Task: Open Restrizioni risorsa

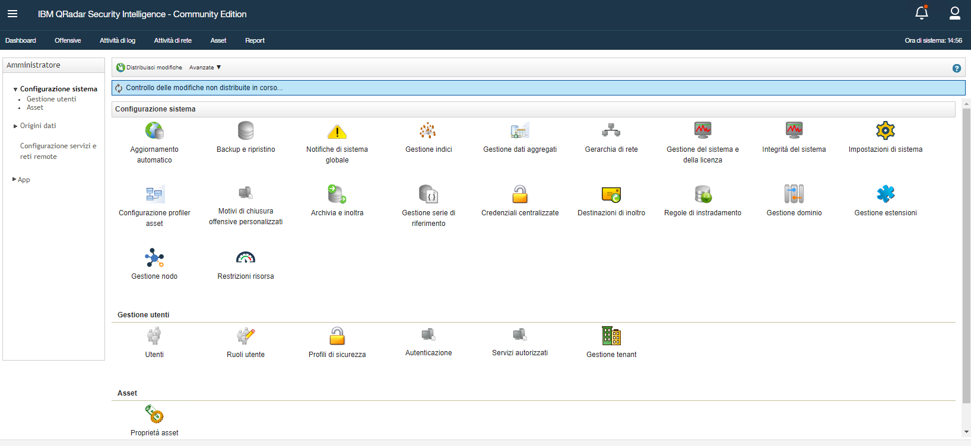Action: (x=246, y=265)
